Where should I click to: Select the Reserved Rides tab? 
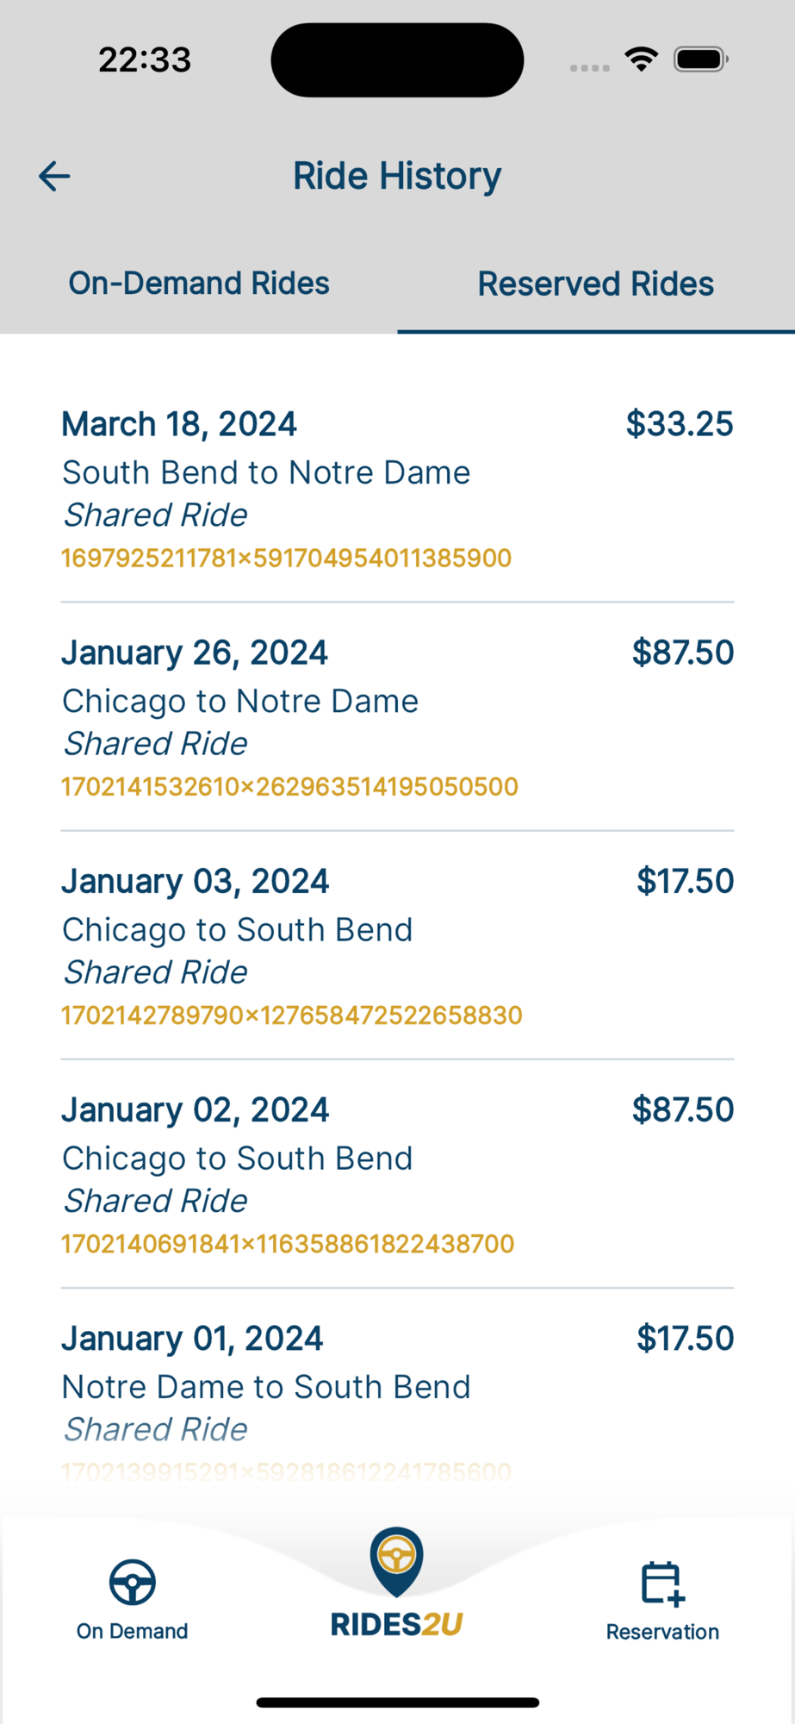595,284
